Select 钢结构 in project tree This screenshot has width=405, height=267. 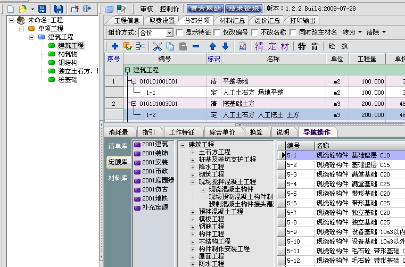tap(68, 62)
